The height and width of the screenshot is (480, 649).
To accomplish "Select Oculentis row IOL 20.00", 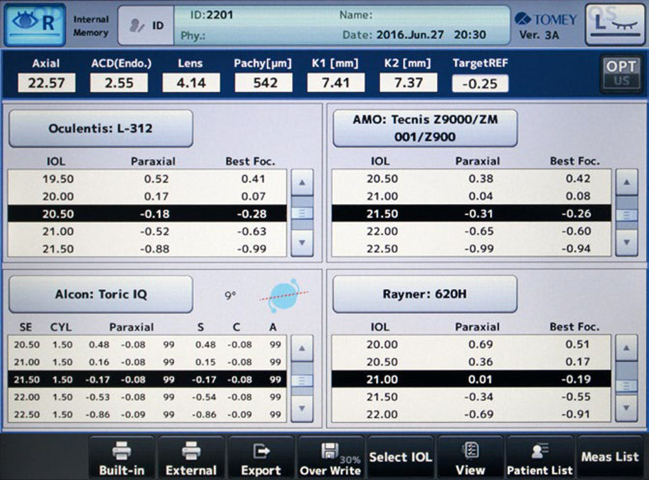I will point(147,196).
